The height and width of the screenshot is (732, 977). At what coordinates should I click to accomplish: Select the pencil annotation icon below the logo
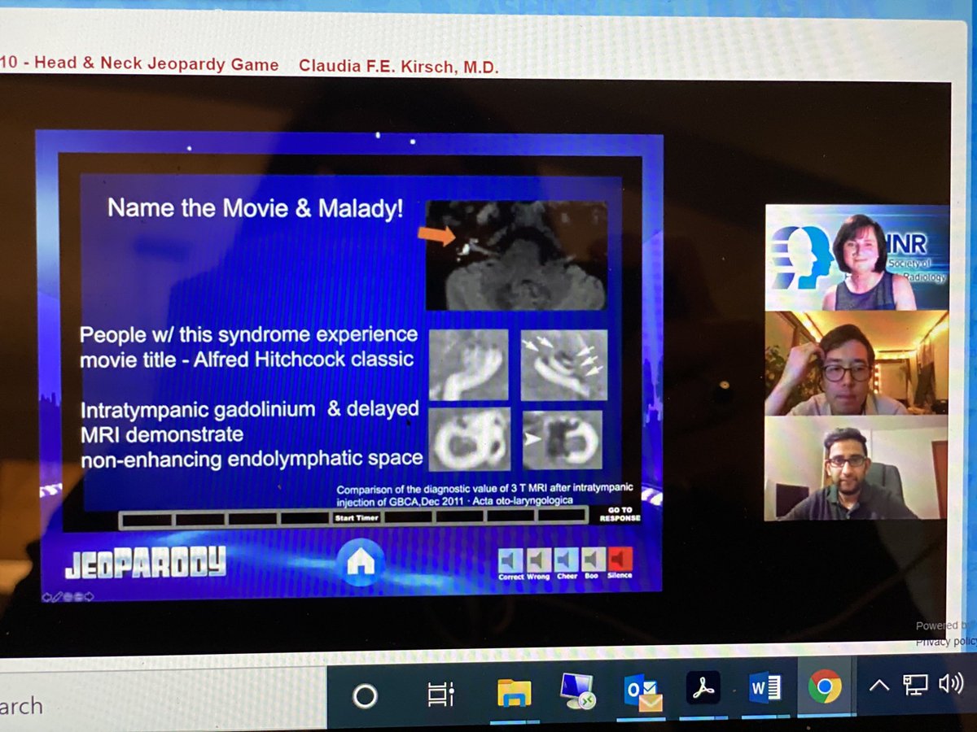click(57, 595)
